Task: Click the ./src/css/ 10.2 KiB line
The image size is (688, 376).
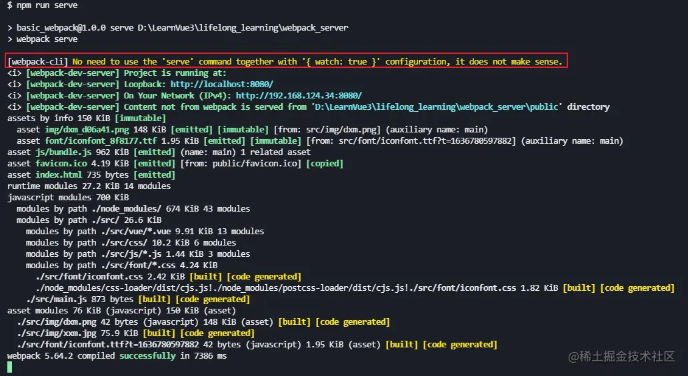Action: (x=131, y=243)
